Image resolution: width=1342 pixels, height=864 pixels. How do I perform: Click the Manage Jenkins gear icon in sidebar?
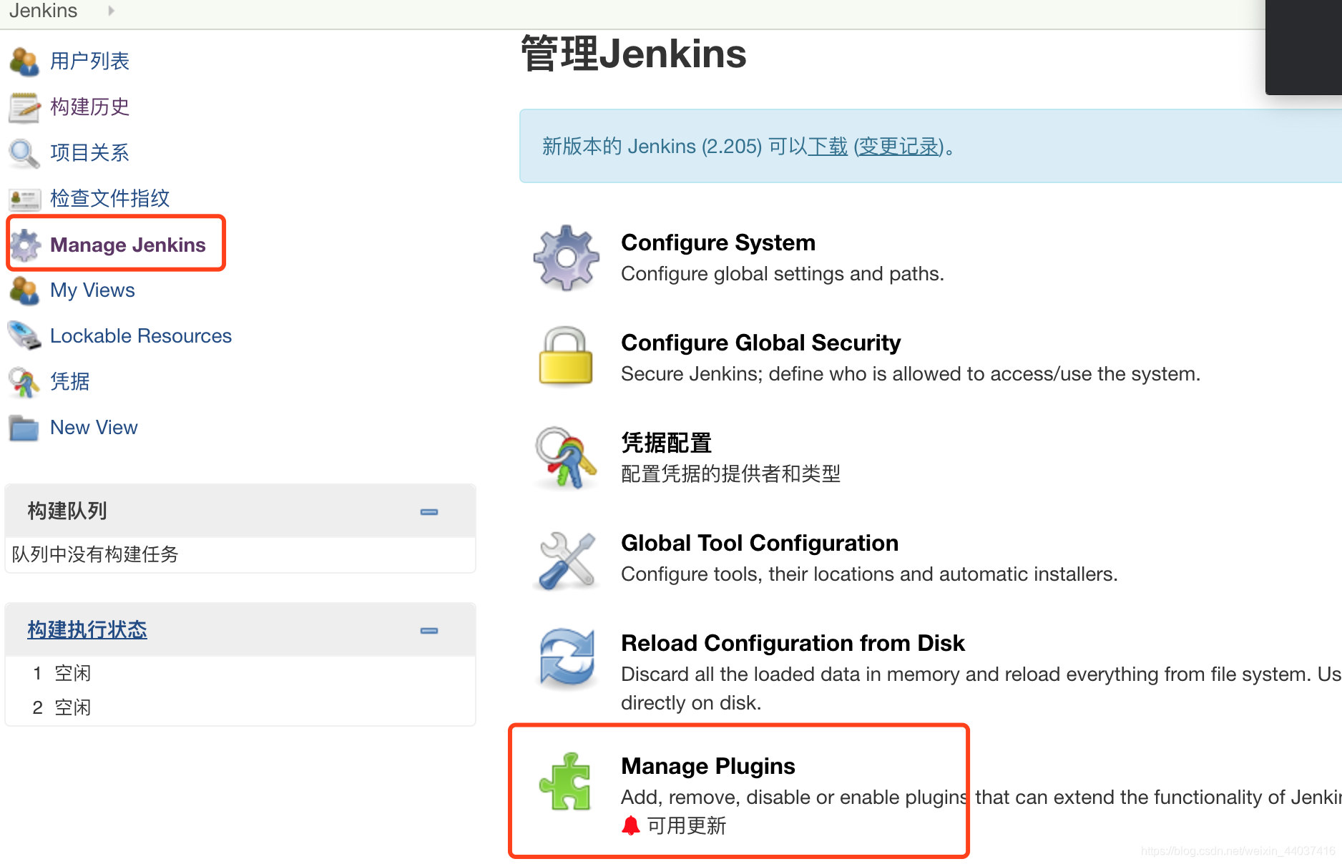(x=26, y=245)
